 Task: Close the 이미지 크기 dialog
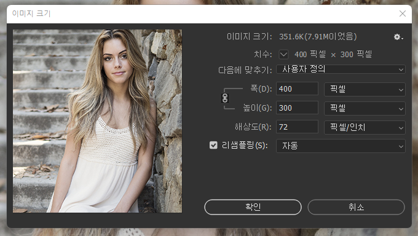click(402, 14)
